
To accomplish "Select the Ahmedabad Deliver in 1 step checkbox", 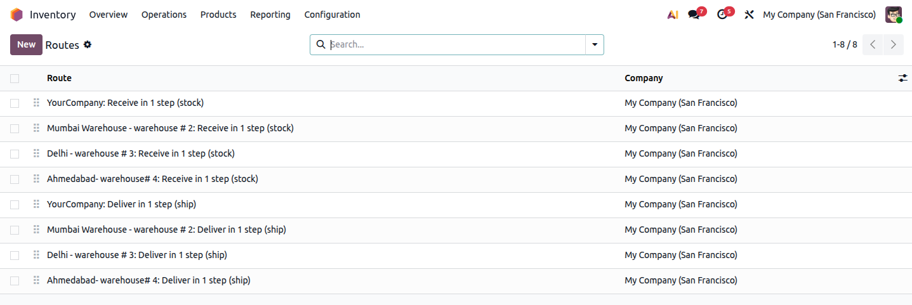I will tap(15, 280).
